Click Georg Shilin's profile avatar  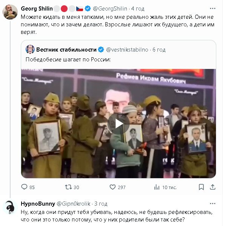coord(10,12)
